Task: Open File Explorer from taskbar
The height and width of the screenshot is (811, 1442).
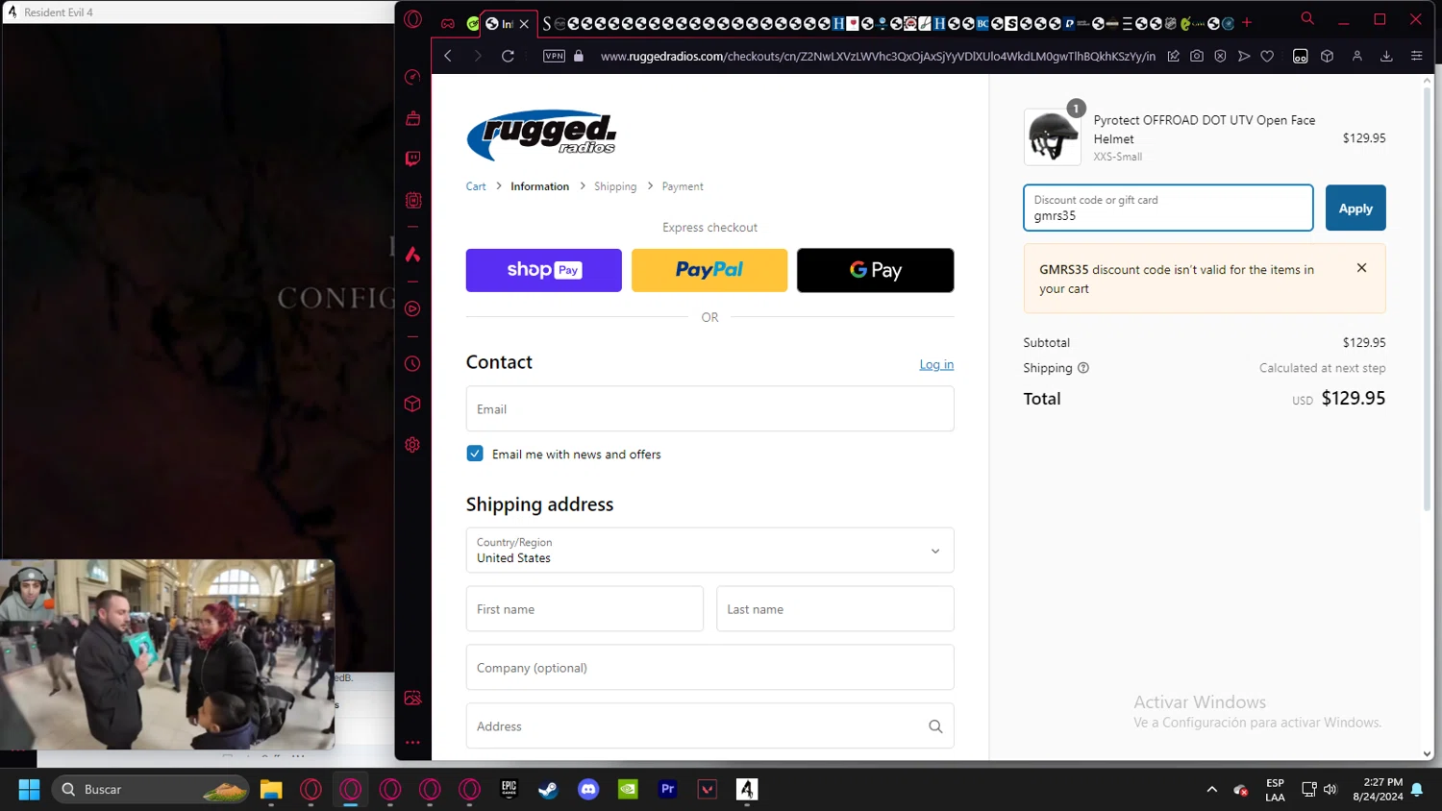Action: [x=271, y=789]
